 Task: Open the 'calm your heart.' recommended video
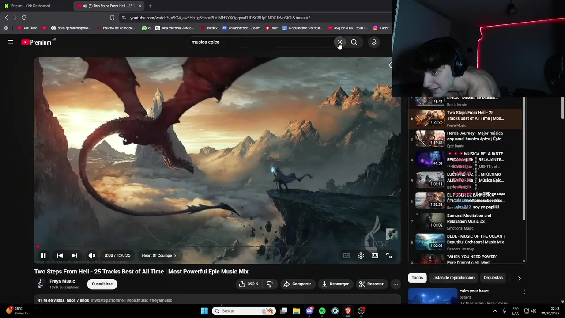click(x=475, y=291)
